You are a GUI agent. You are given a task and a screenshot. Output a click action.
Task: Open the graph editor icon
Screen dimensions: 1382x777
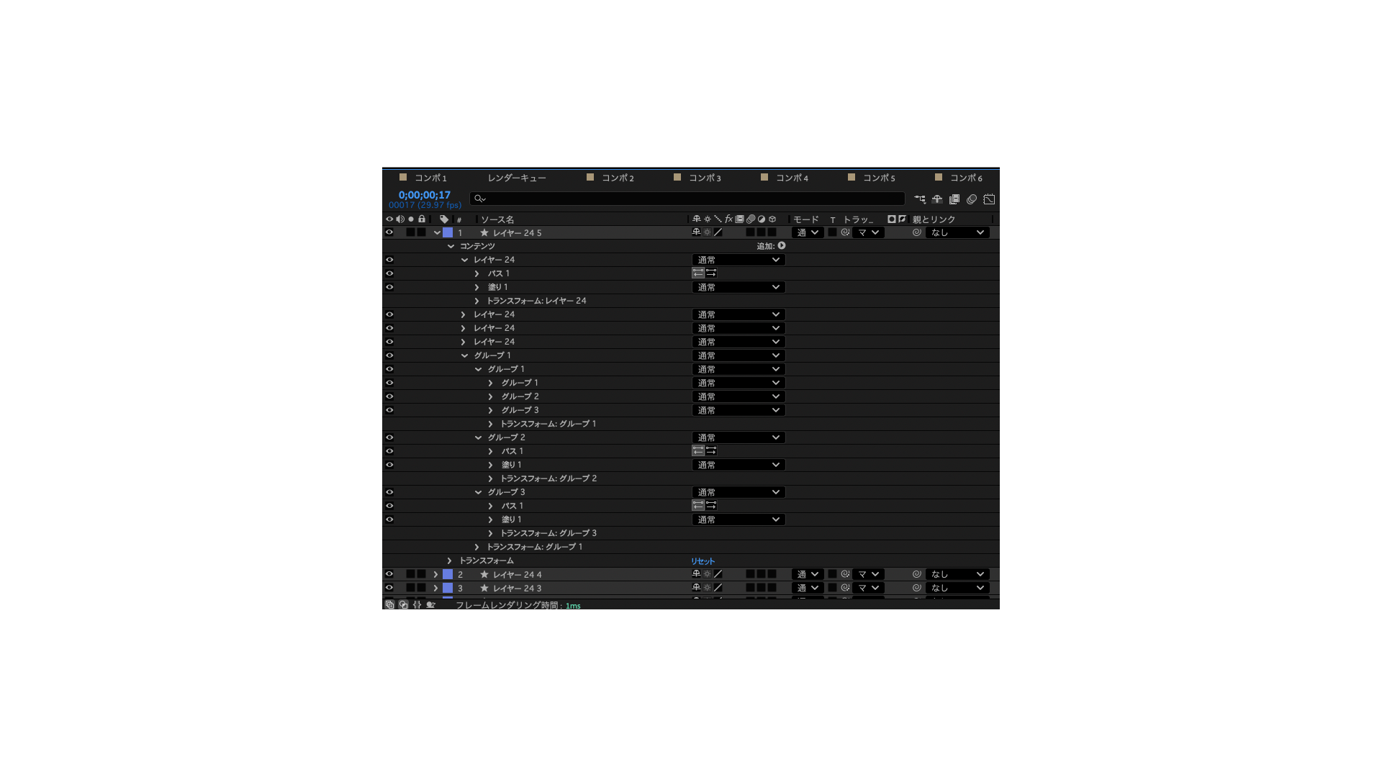989,199
